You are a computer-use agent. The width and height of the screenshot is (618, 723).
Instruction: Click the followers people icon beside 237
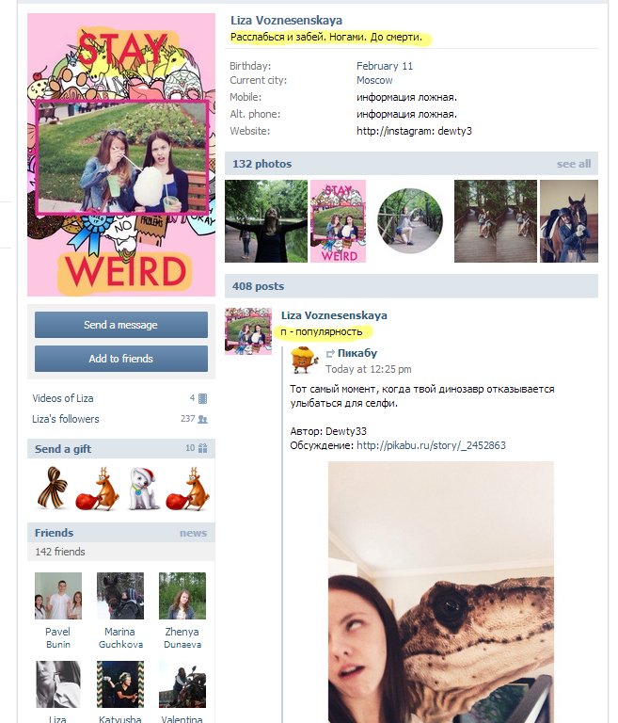[202, 419]
